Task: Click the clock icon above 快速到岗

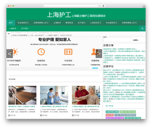Action: click(x=41, y=52)
